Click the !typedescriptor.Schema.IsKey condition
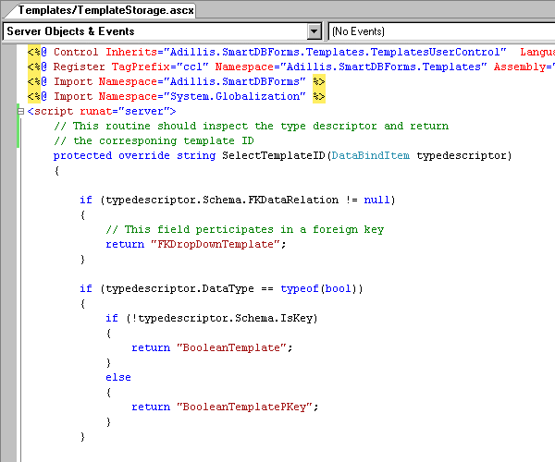The height and width of the screenshot is (462, 555). pos(222,318)
